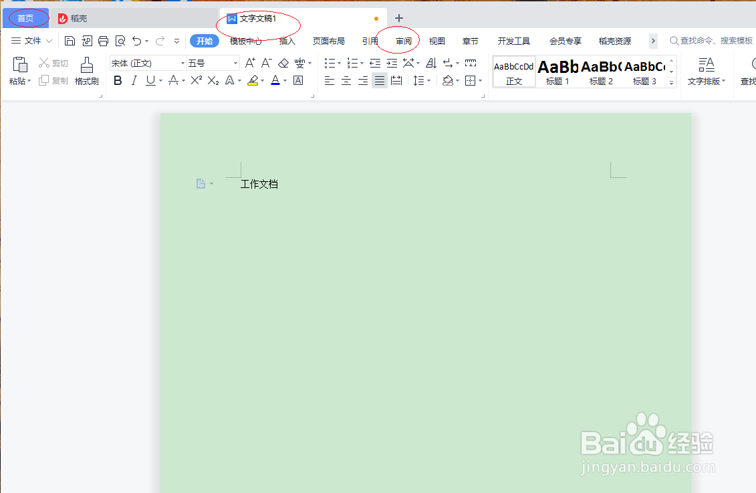Viewport: 756px width, 493px height.
Task: Open Print Preview from quick access toolbar
Action: [120, 41]
